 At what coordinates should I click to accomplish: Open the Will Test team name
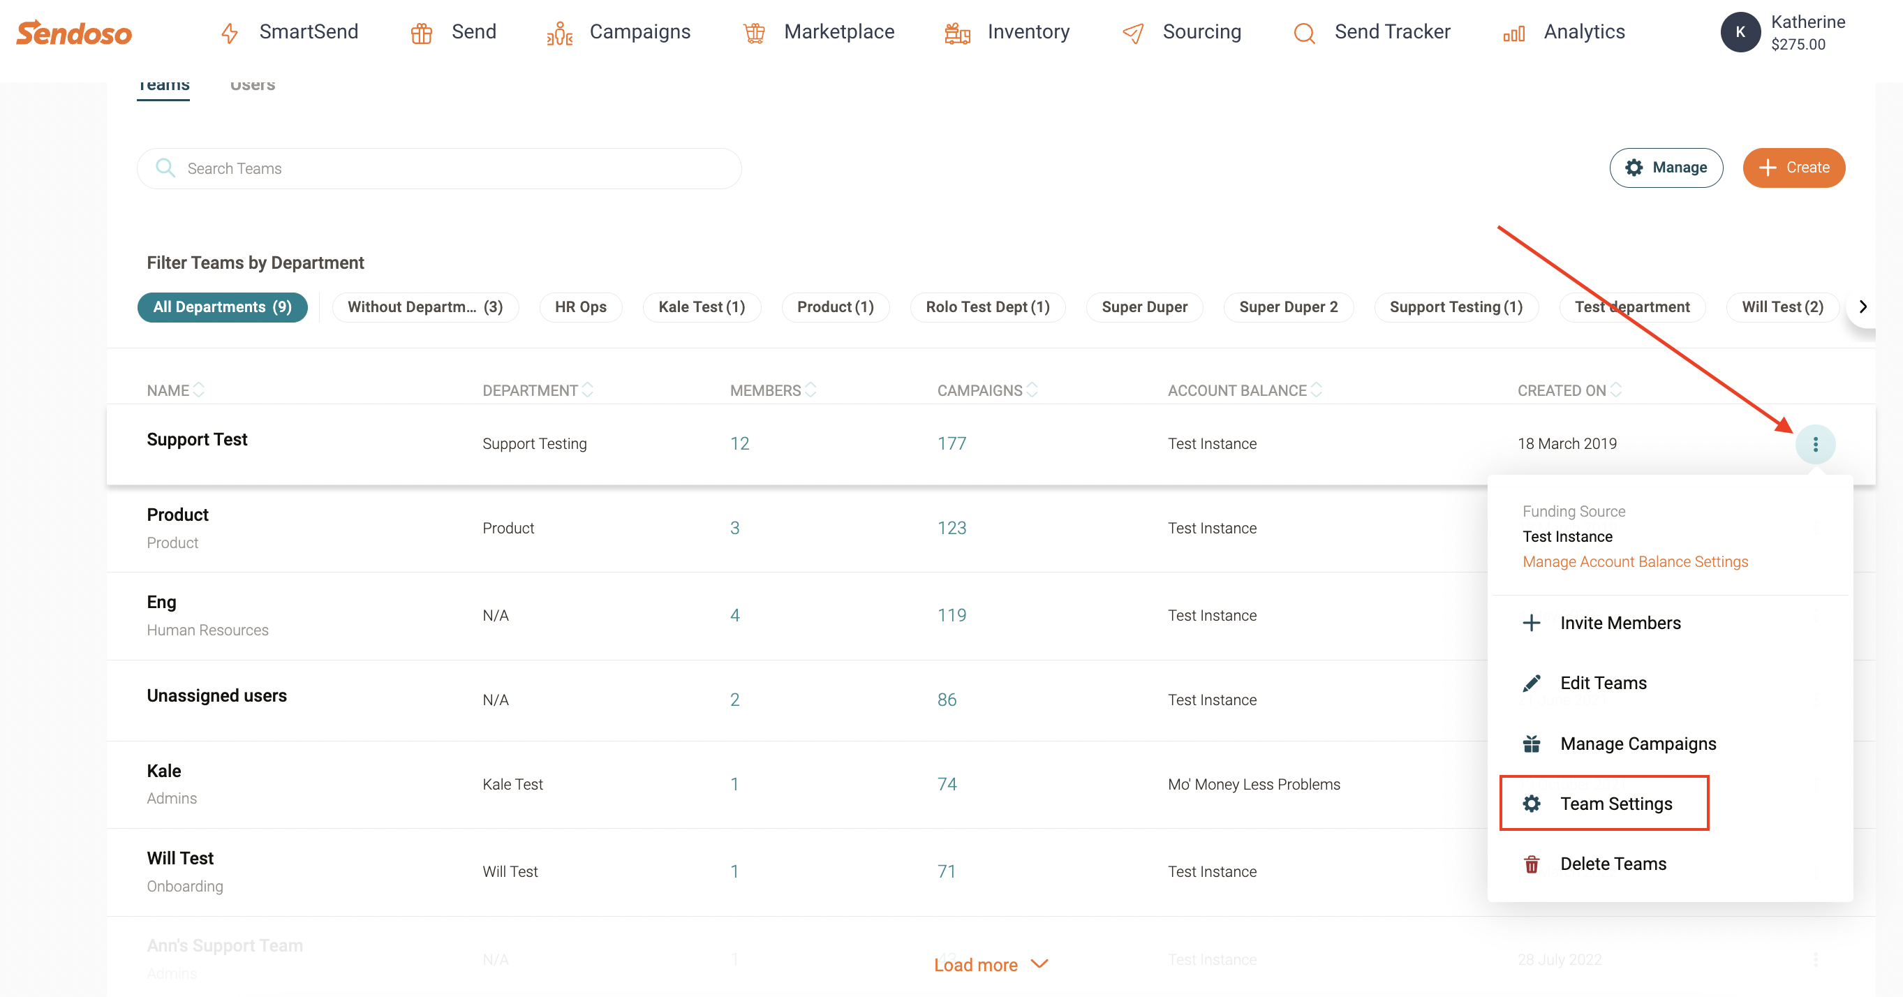click(180, 859)
